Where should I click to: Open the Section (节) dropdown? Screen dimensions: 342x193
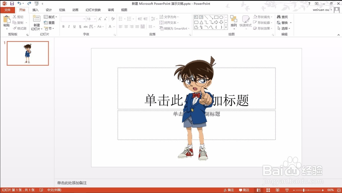point(49,28)
